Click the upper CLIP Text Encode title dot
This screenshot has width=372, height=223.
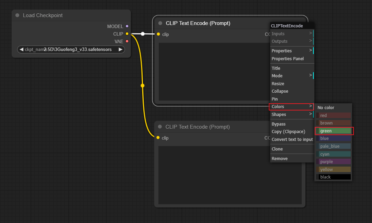coord(160,23)
